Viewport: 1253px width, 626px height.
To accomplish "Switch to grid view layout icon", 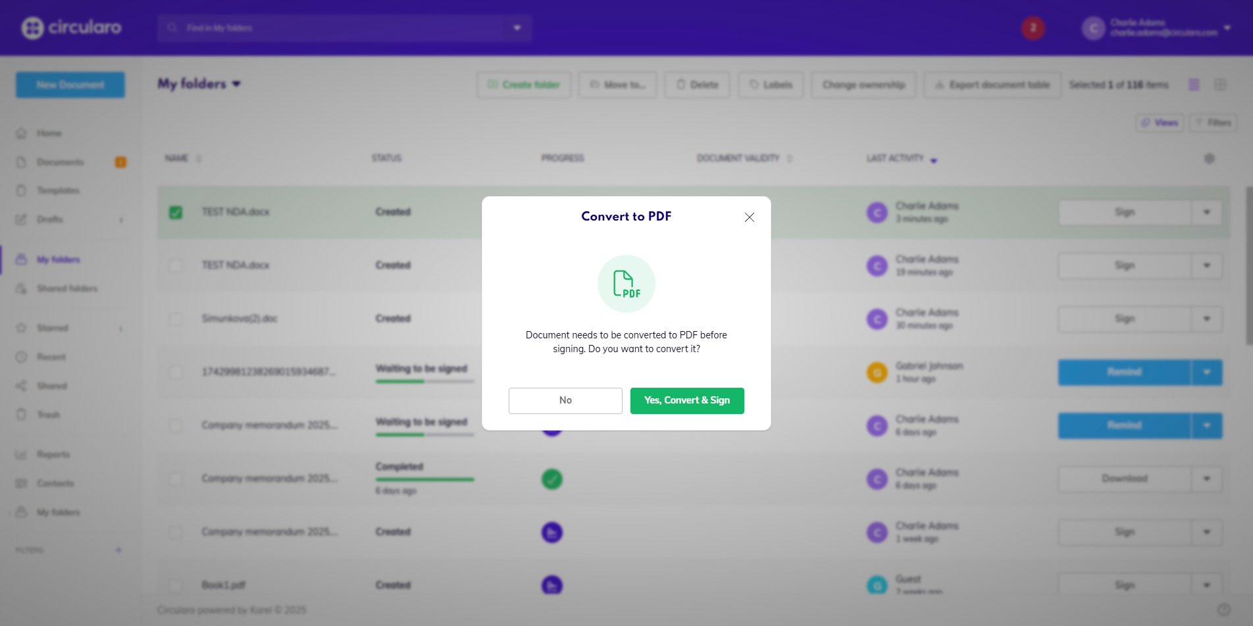I will [1220, 84].
